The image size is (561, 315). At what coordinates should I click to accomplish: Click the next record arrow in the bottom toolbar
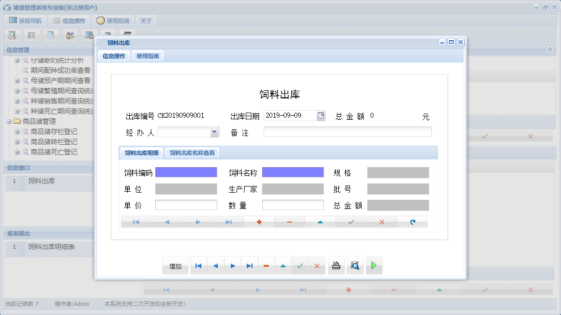(x=232, y=266)
